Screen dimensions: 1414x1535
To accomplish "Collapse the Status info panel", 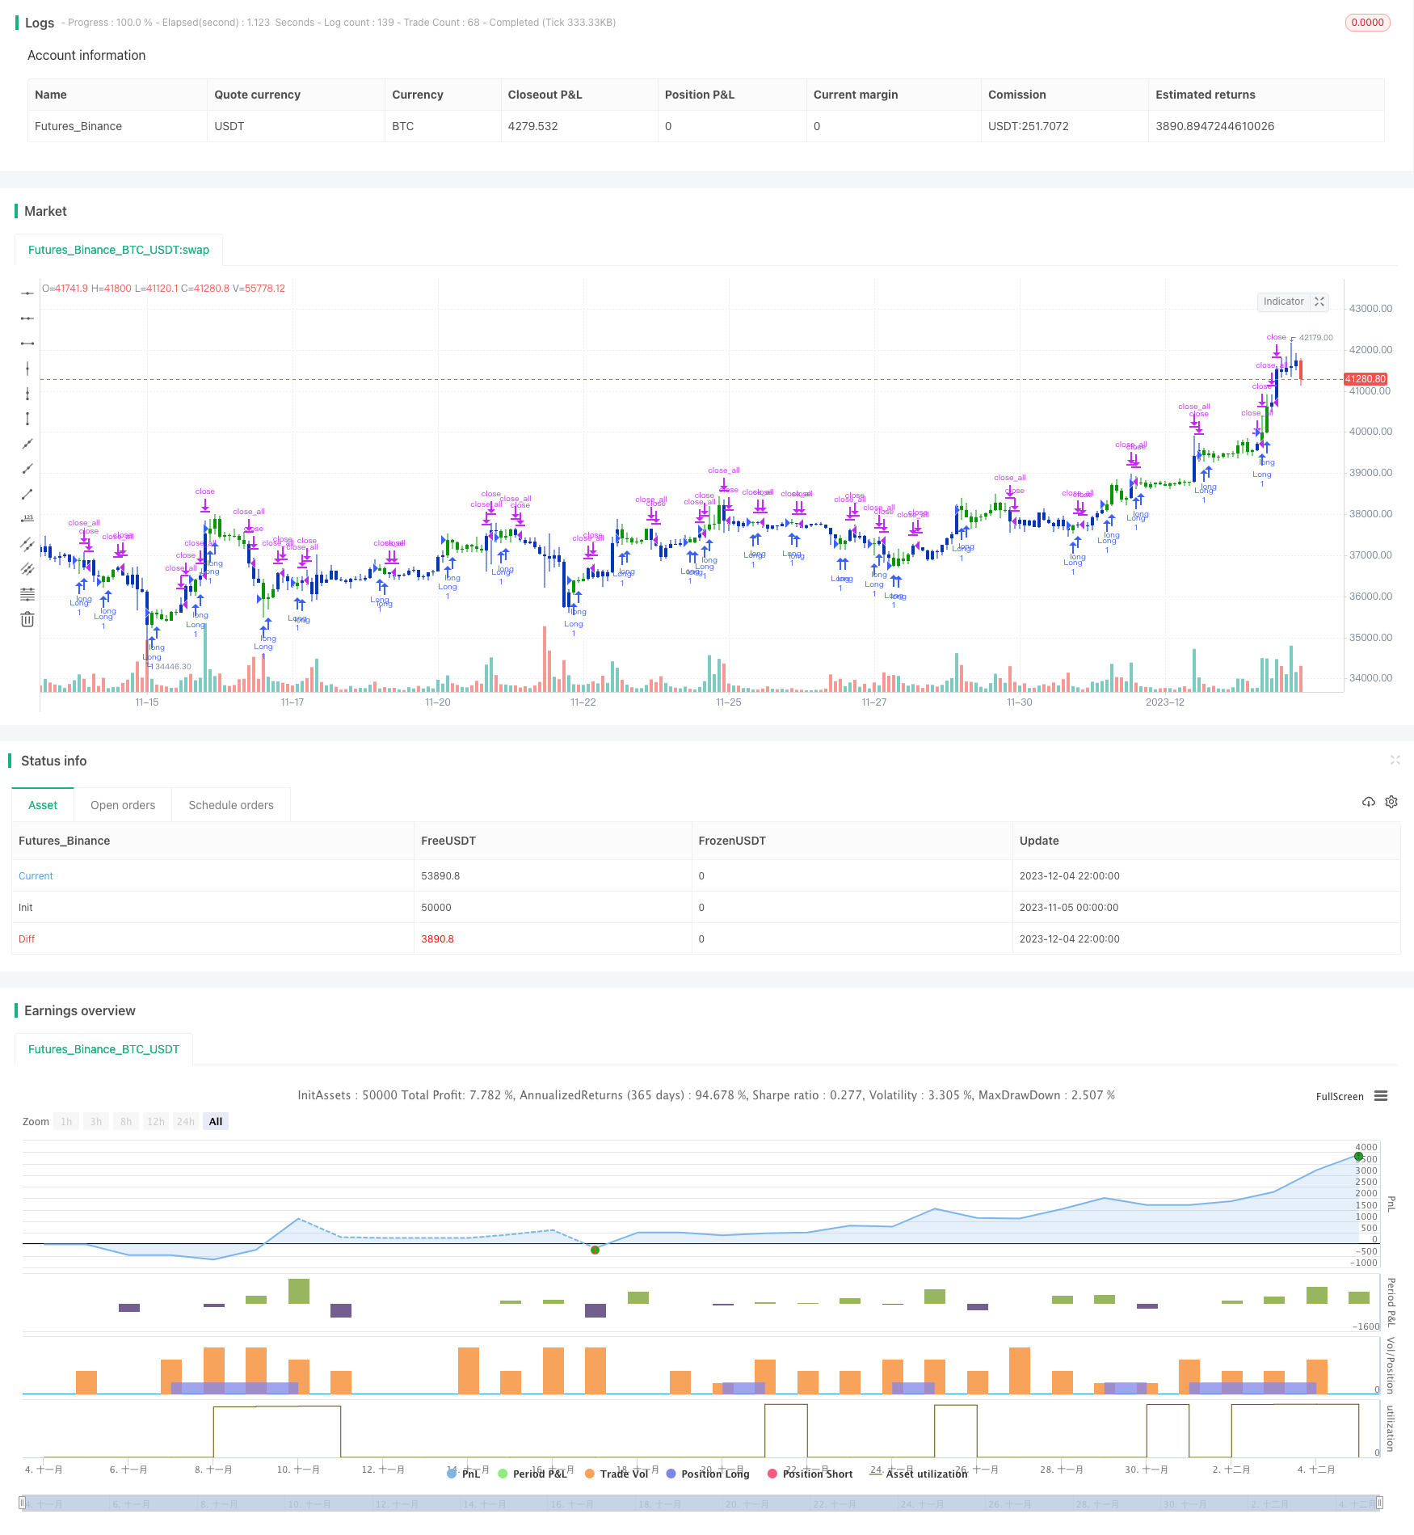I will click(x=1395, y=760).
